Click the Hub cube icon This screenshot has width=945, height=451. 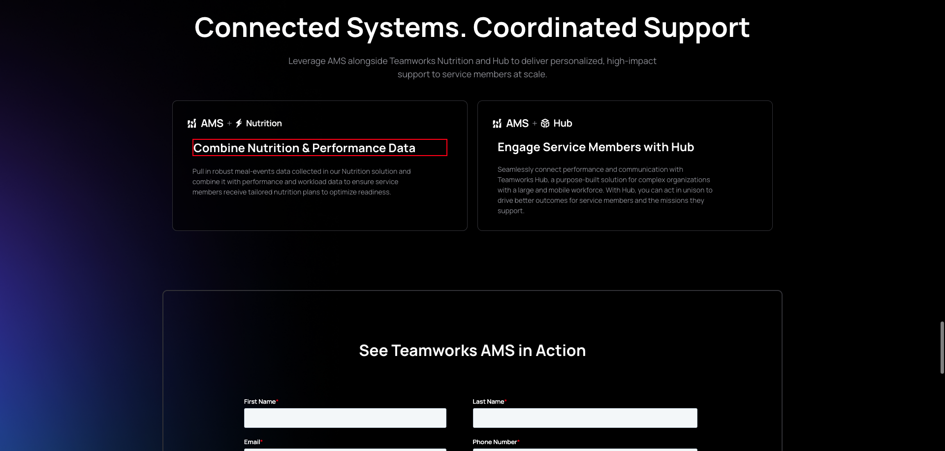(545, 124)
